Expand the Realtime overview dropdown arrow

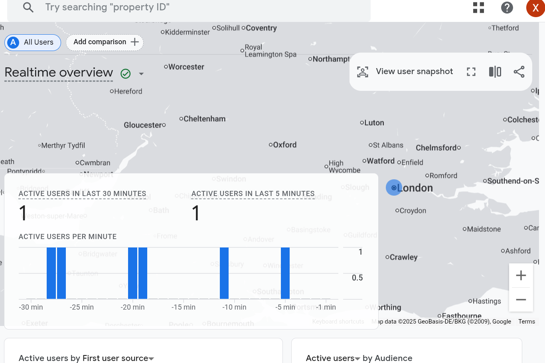(141, 74)
